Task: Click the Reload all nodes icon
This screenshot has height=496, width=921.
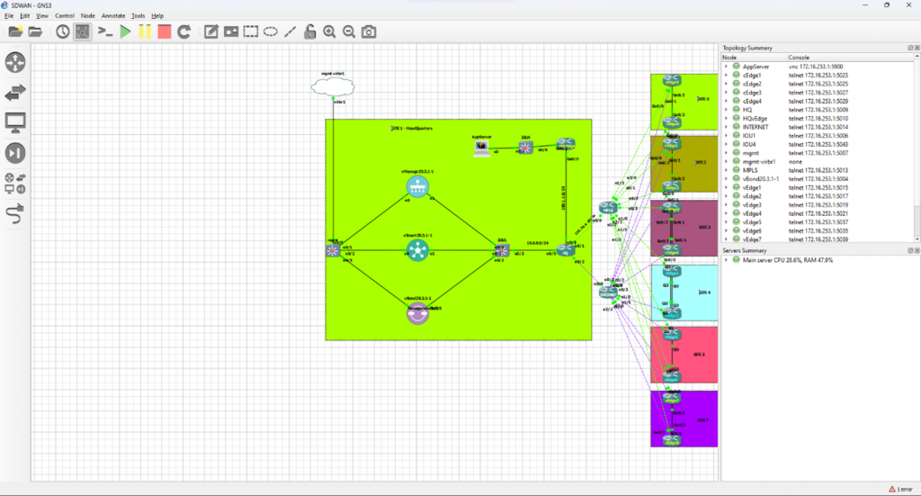Action: coord(183,32)
